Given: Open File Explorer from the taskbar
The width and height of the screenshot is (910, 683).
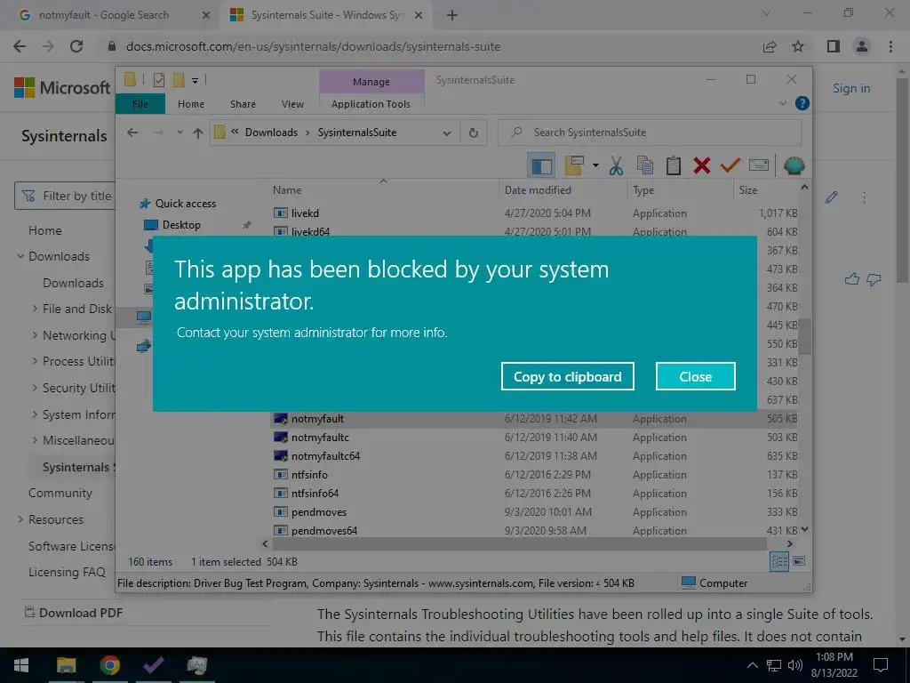Looking at the screenshot, I should click(66, 665).
